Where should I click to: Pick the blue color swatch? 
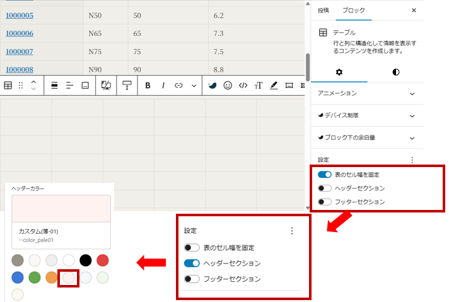pos(18,277)
